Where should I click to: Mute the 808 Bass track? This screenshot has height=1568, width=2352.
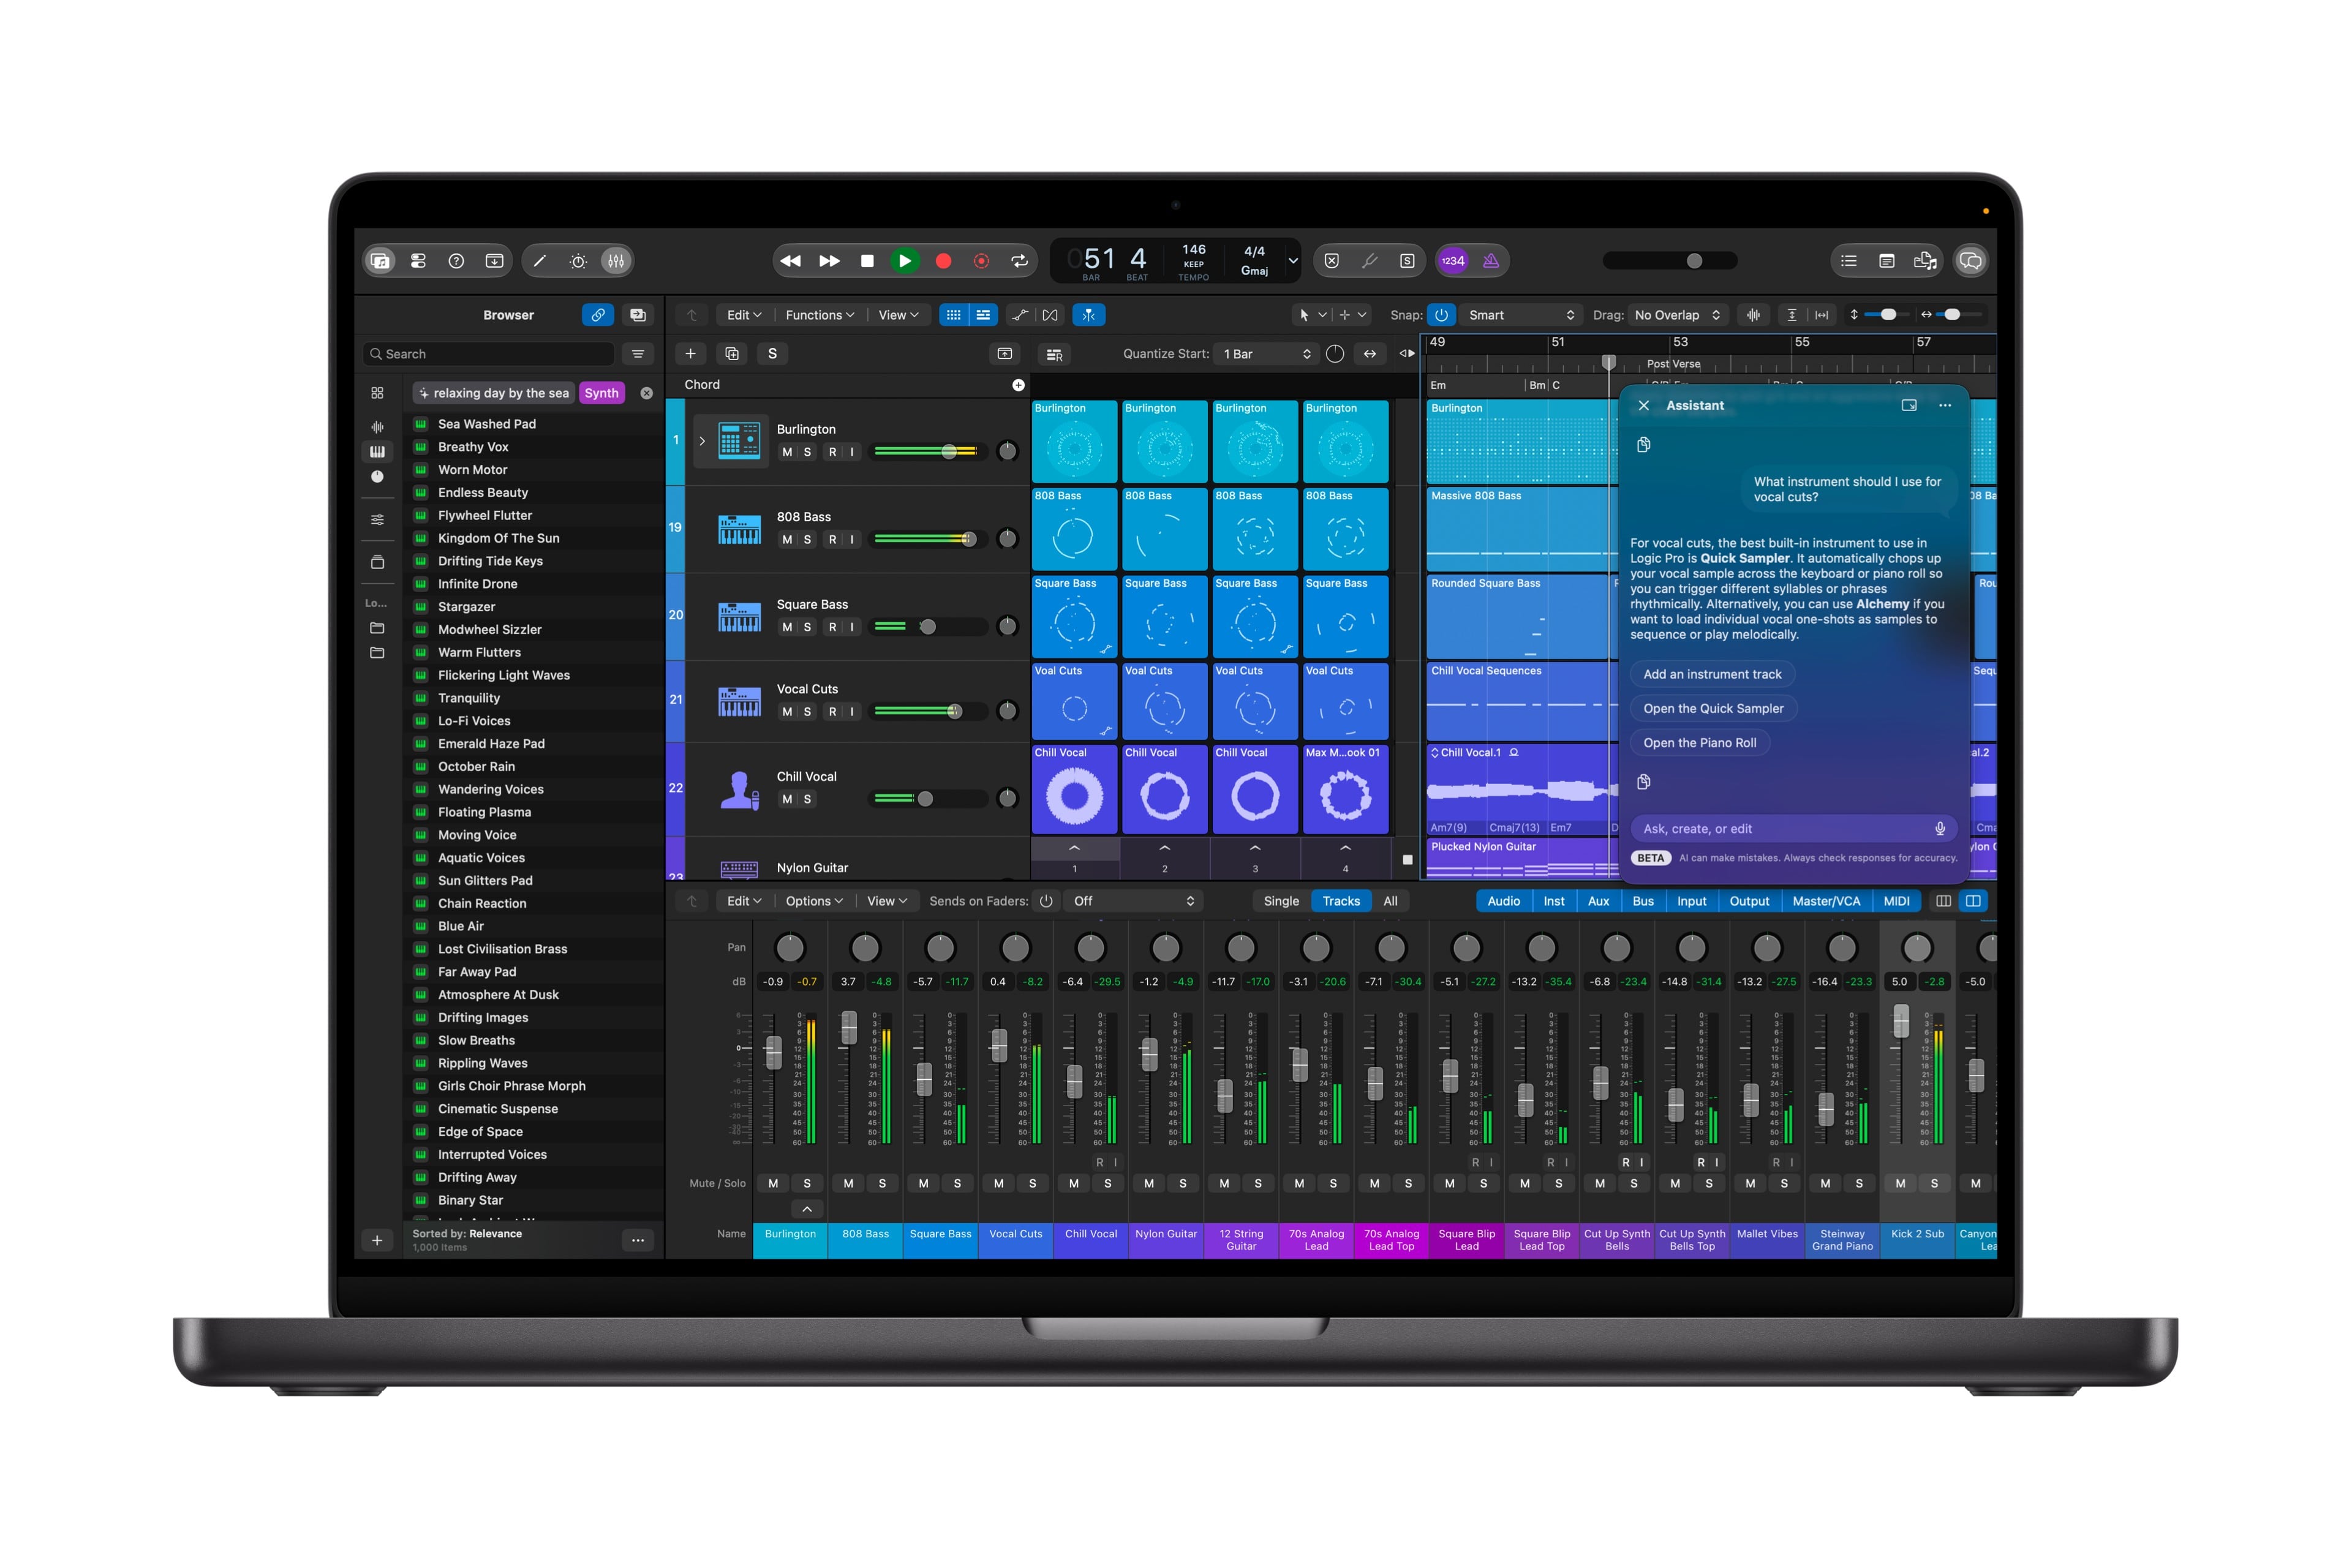pos(787,540)
